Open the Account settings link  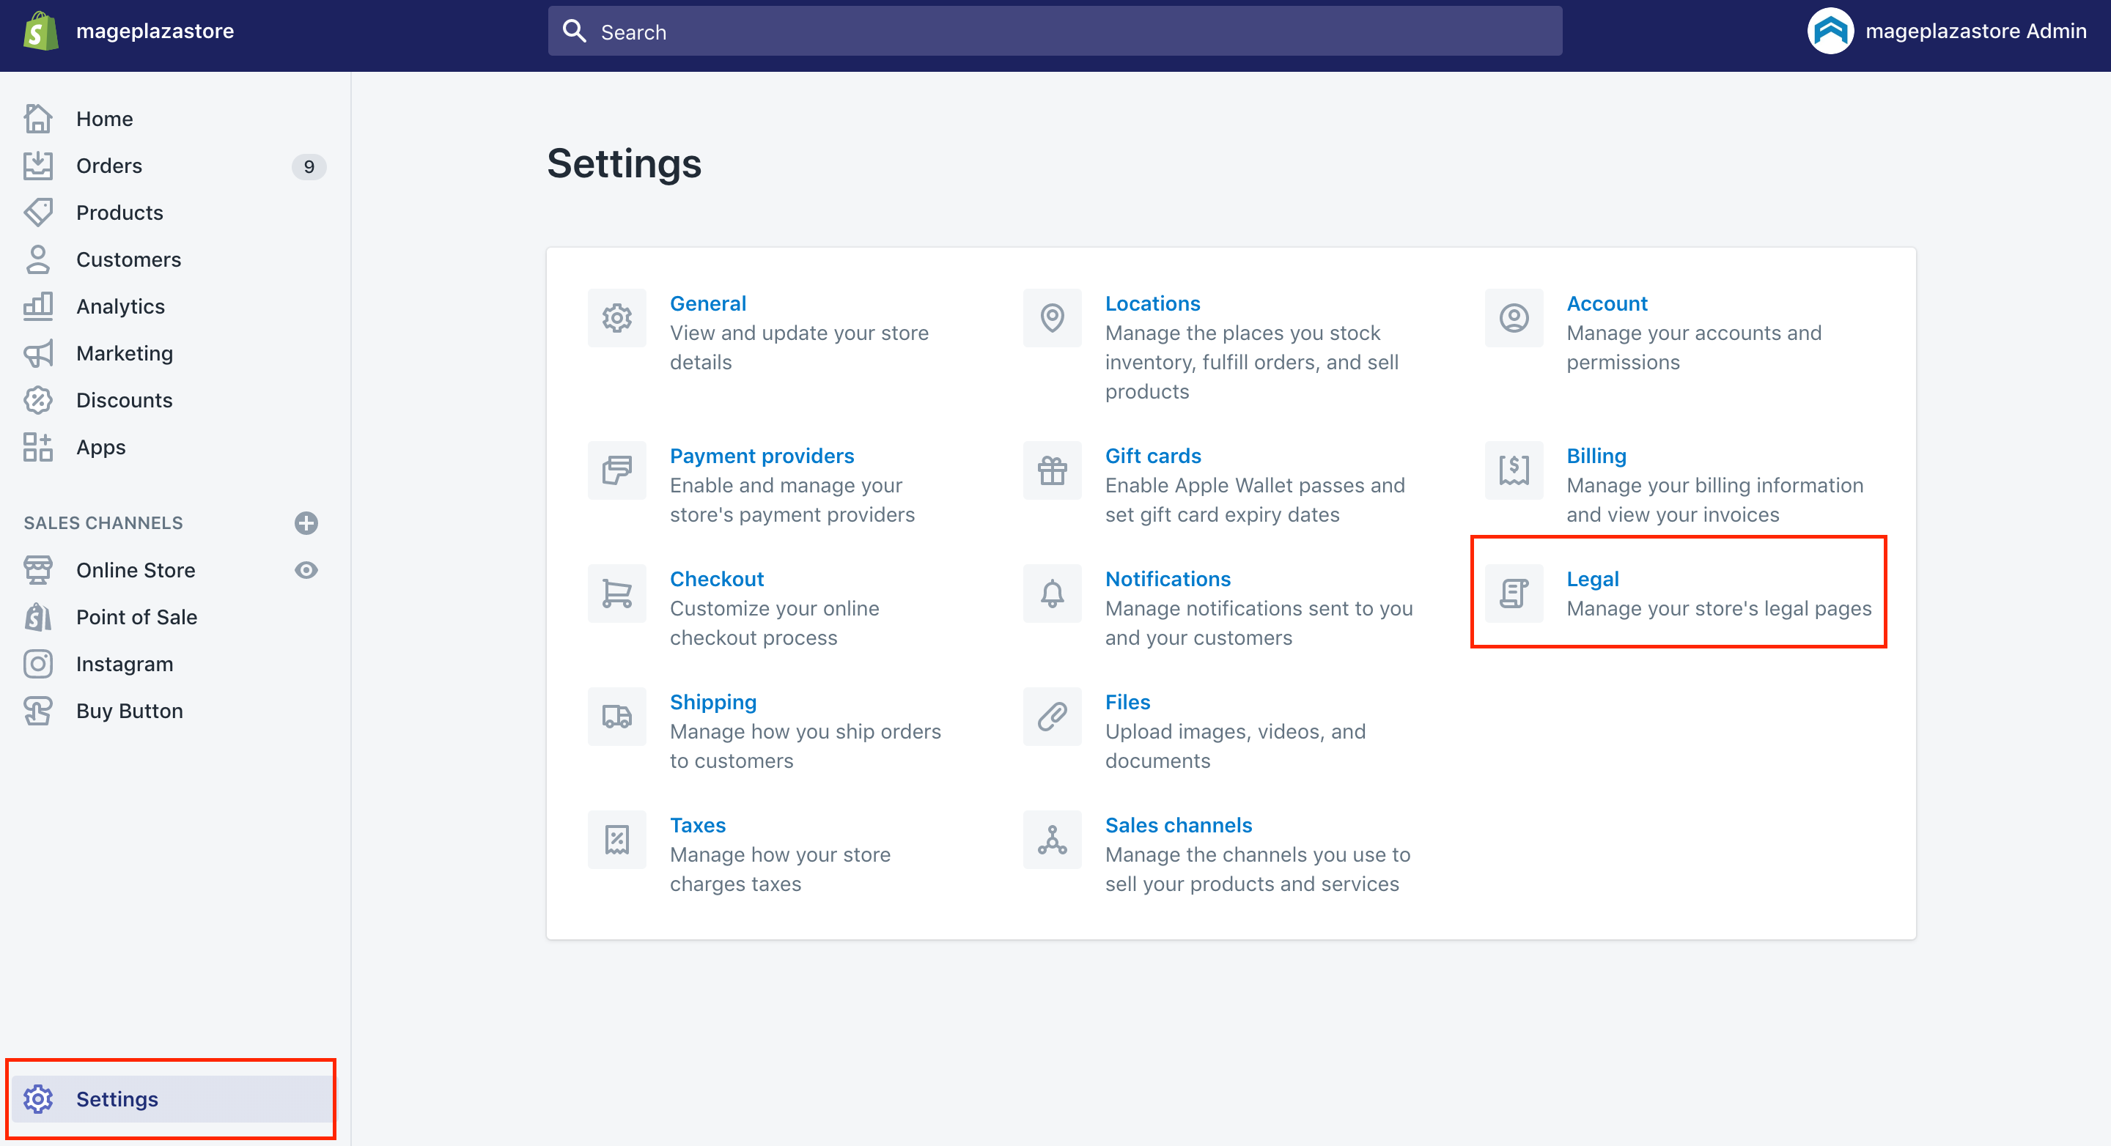click(1606, 303)
